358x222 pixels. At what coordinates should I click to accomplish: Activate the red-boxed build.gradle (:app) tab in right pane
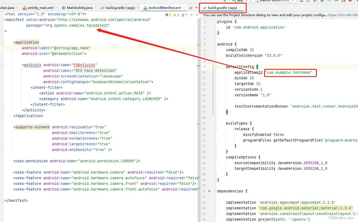coord(222,8)
